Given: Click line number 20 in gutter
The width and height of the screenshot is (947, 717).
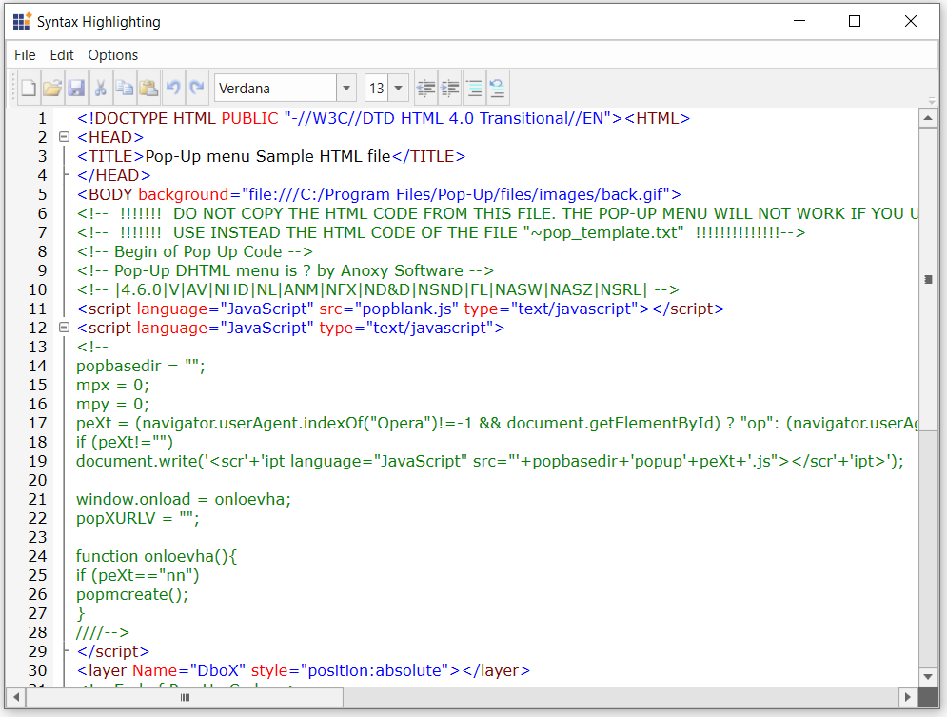Looking at the screenshot, I should [x=37, y=480].
